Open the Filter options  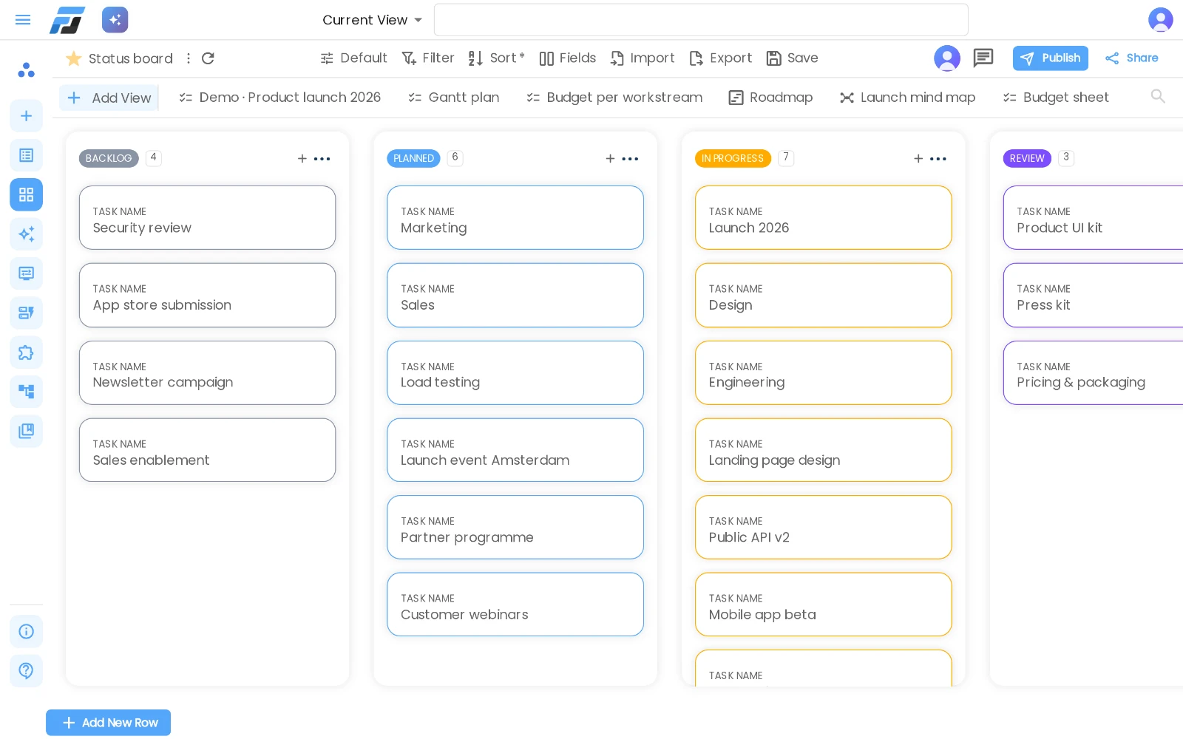[428, 58]
